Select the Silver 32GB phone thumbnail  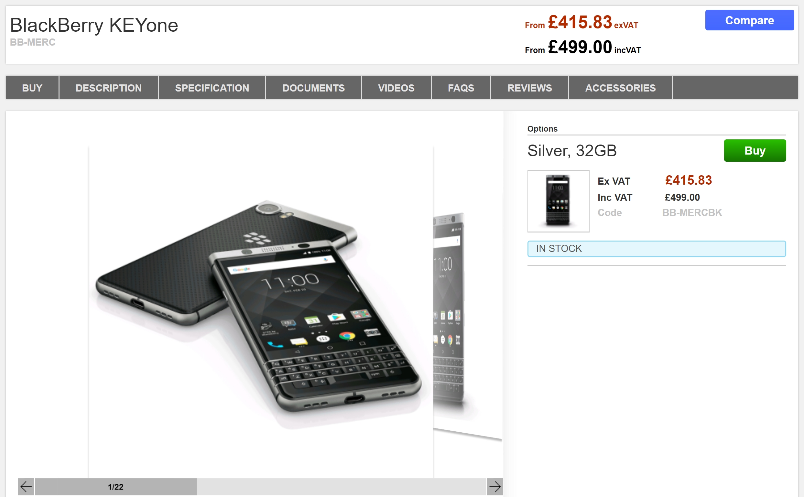(558, 201)
